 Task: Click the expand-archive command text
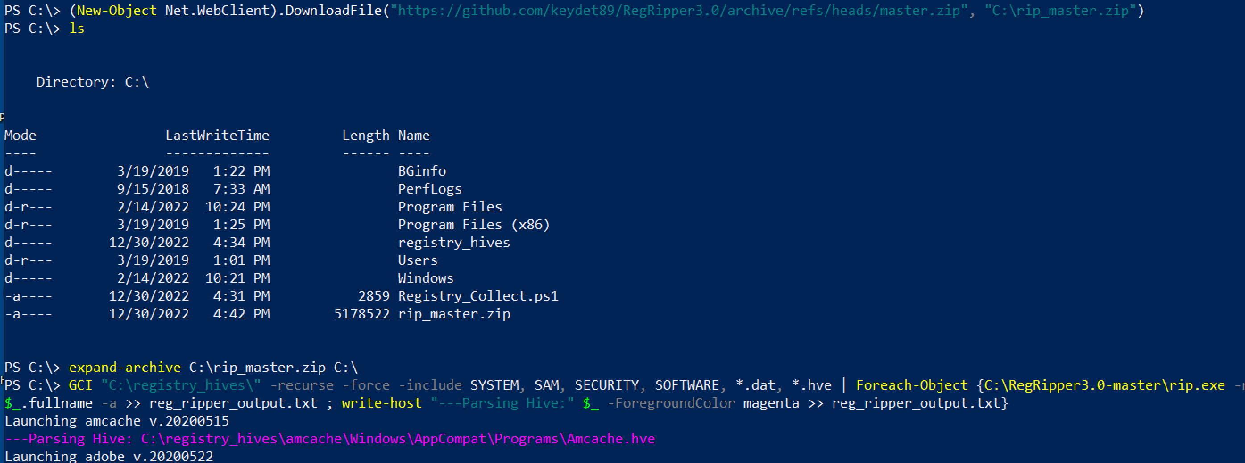tap(124, 367)
